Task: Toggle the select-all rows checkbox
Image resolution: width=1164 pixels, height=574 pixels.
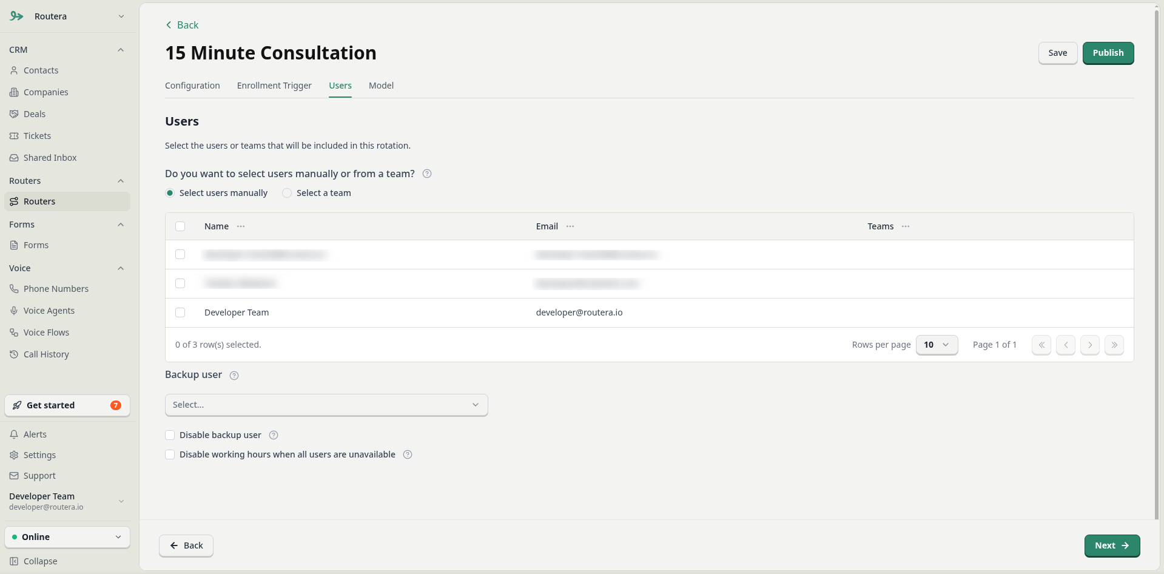Action: (180, 226)
